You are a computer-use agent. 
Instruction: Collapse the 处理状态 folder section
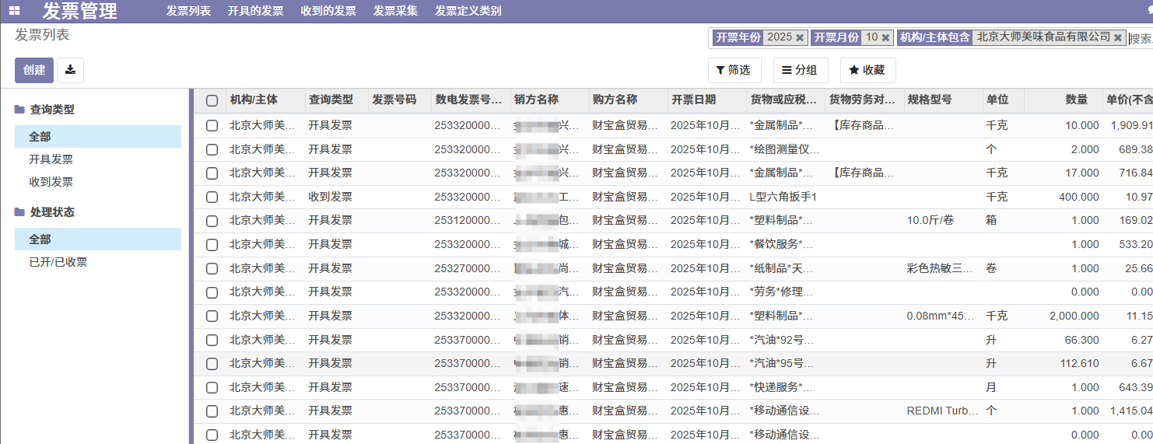[x=51, y=212]
